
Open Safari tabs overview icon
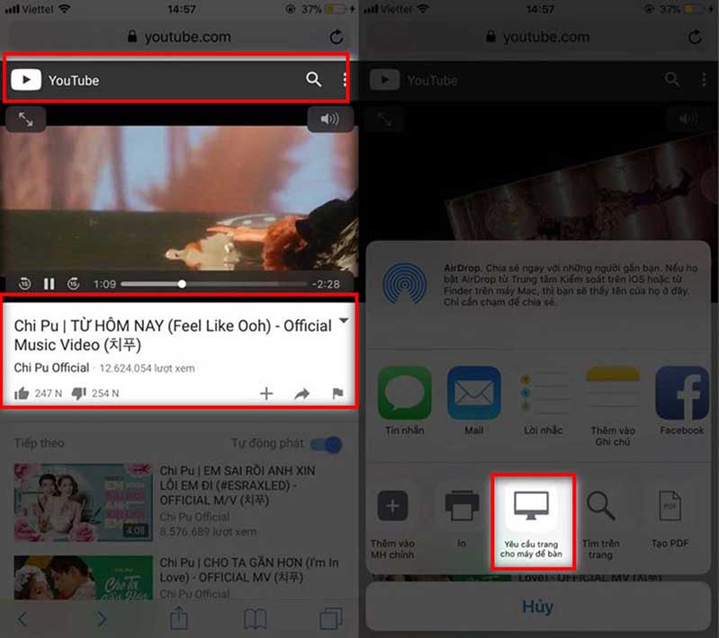pyautogui.click(x=331, y=618)
